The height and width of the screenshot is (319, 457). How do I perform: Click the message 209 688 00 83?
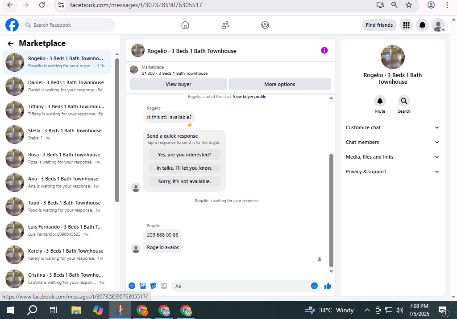[x=162, y=235]
